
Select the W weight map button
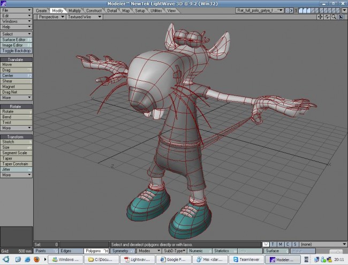point(266,245)
